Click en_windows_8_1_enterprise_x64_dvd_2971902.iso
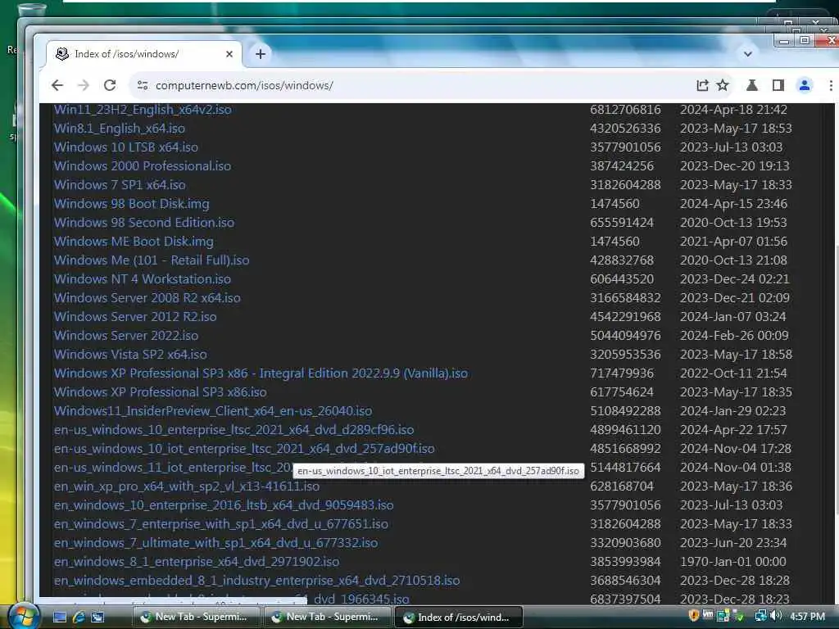The width and height of the screenshot is (839, 629). (197, 562)
